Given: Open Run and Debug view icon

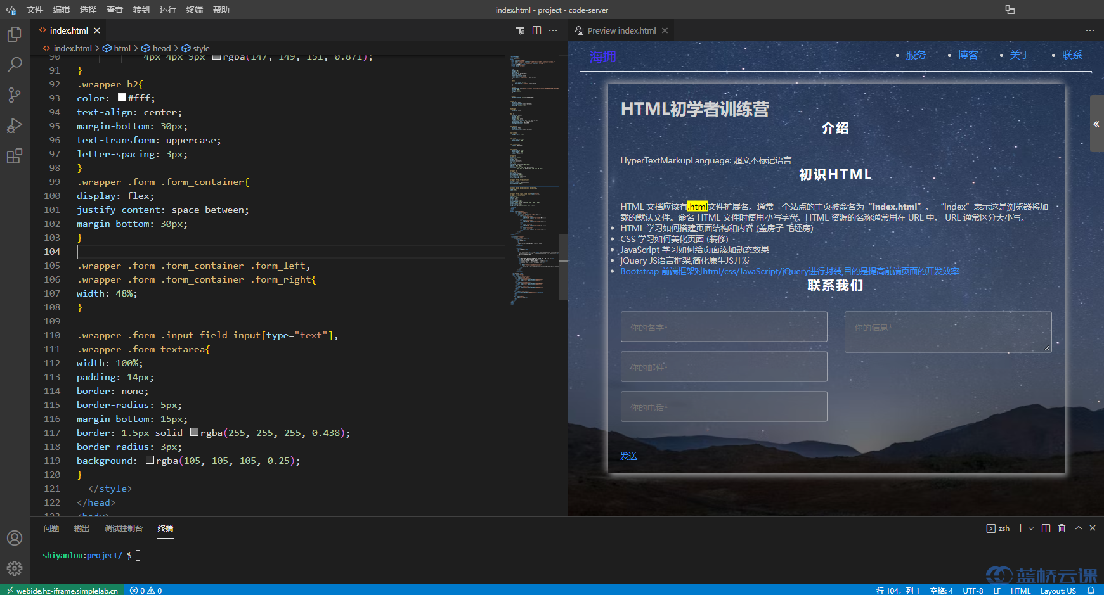Looking at the screenshot, I should click(15, 125).
